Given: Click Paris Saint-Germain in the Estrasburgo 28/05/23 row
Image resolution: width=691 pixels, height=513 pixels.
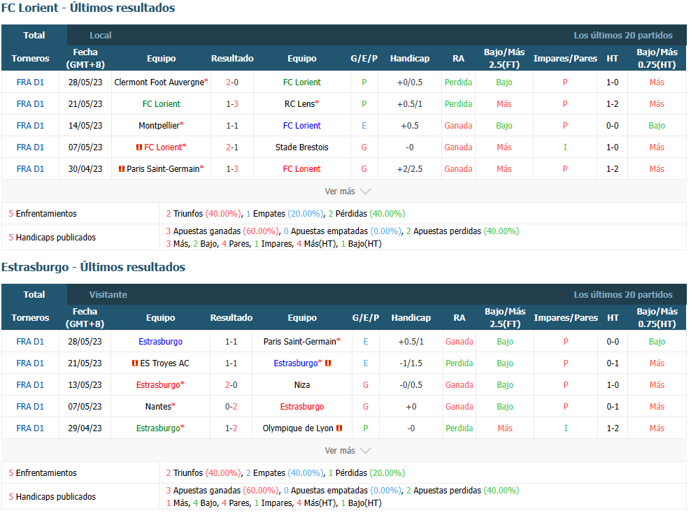Looking at the screenshot, I should tap(299, 342).
